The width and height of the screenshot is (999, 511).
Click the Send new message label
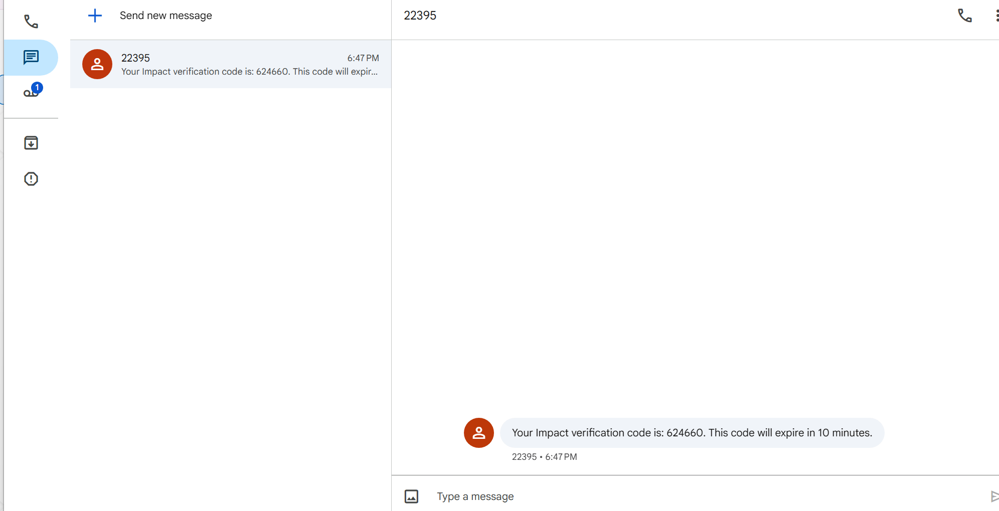click(x=166, y=16)
